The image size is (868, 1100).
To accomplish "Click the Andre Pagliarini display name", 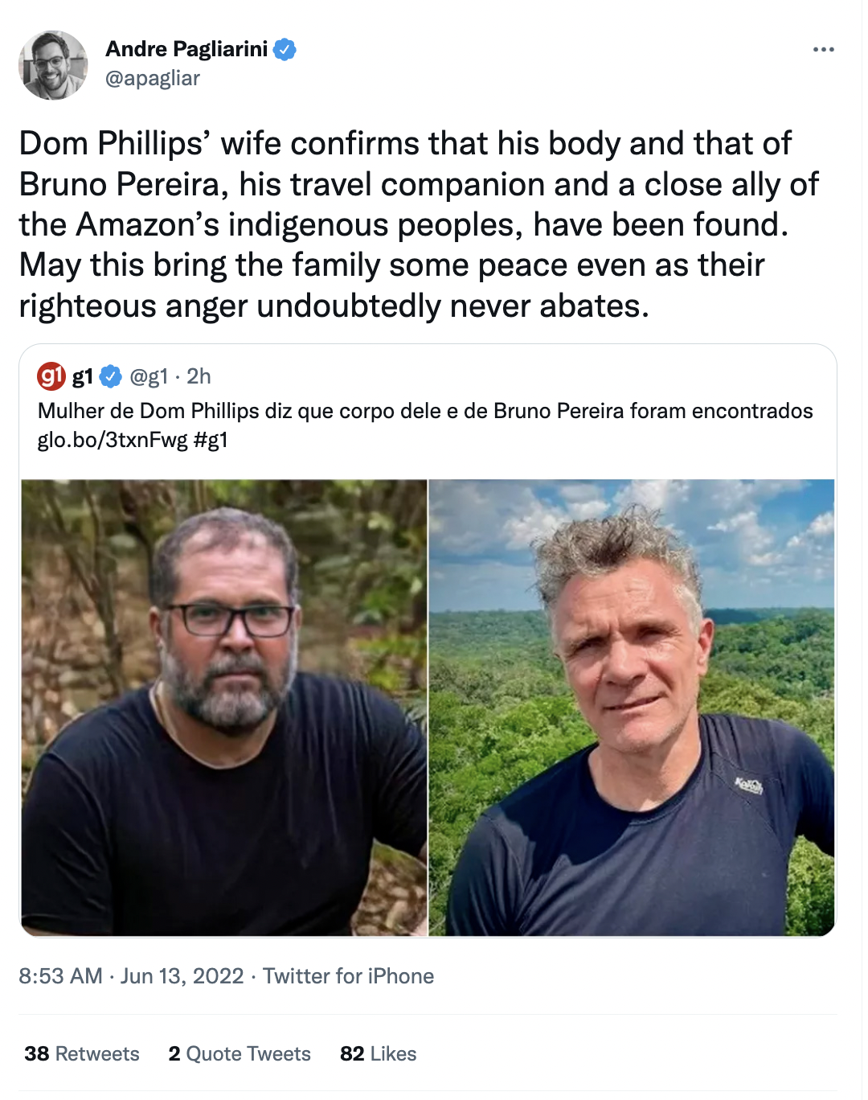I will (x=186, y=49).
